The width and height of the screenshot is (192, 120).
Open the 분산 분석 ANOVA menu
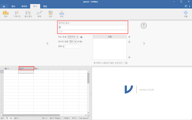(28, 14)
